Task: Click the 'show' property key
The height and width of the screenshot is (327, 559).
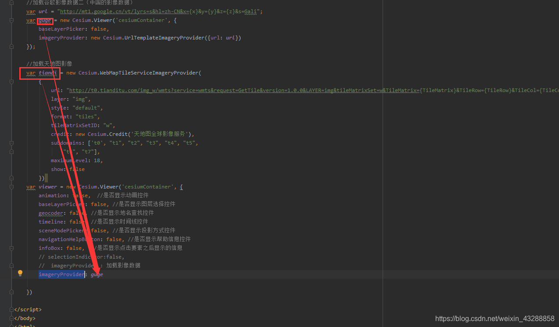Action: 57,169
